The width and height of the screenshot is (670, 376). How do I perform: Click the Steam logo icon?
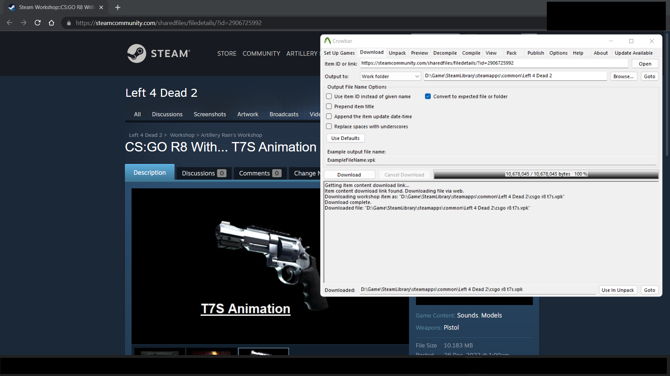[137, 53]
